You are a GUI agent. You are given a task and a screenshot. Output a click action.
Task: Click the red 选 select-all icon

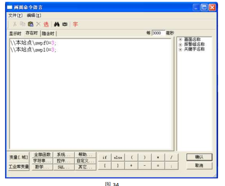tap(46, 24)
